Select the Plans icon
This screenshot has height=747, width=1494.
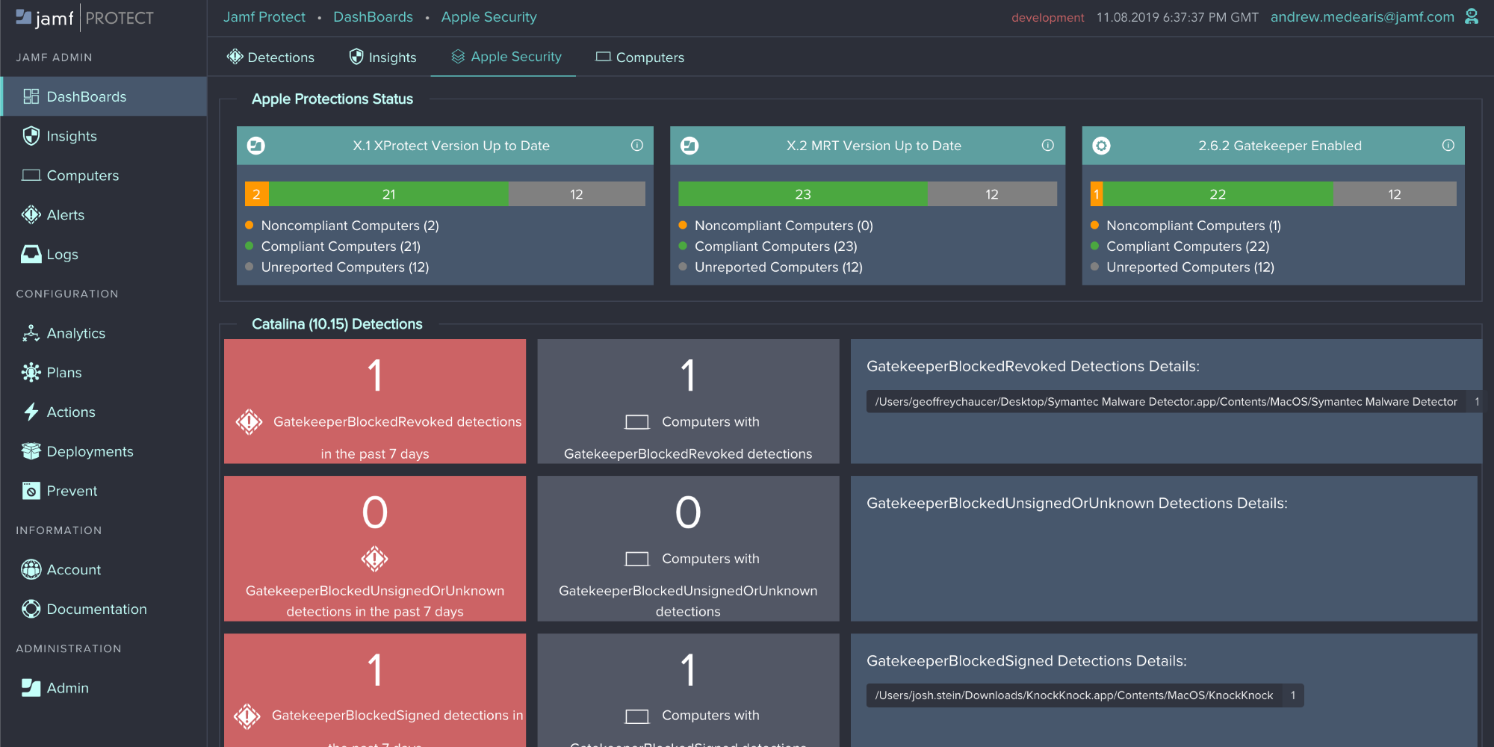(x=31, y=372)
